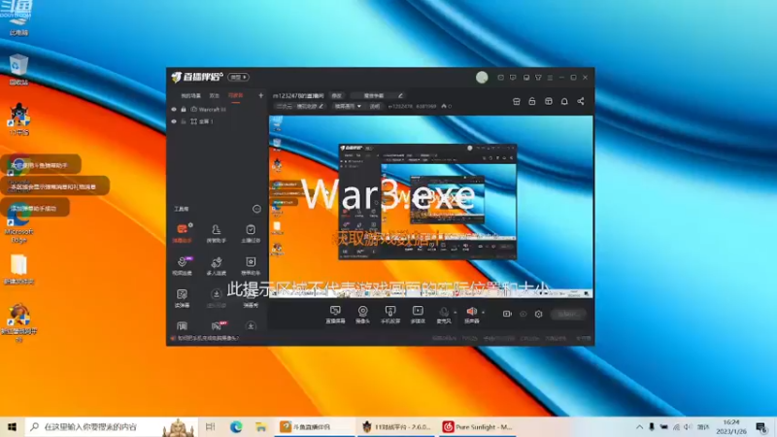Click the user avatar in the title bar

click(x=482, y=78)
